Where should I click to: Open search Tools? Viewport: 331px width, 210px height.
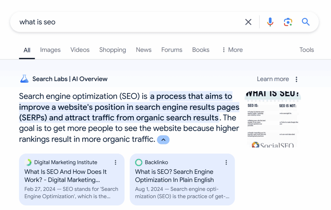point(306,50)
